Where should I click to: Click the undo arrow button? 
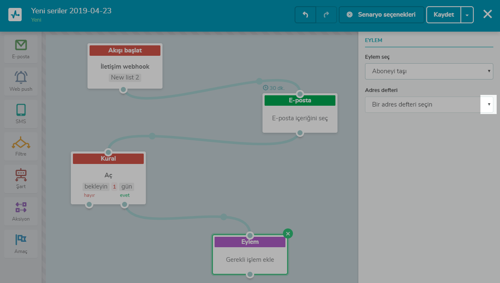click(x=305, y=15)
